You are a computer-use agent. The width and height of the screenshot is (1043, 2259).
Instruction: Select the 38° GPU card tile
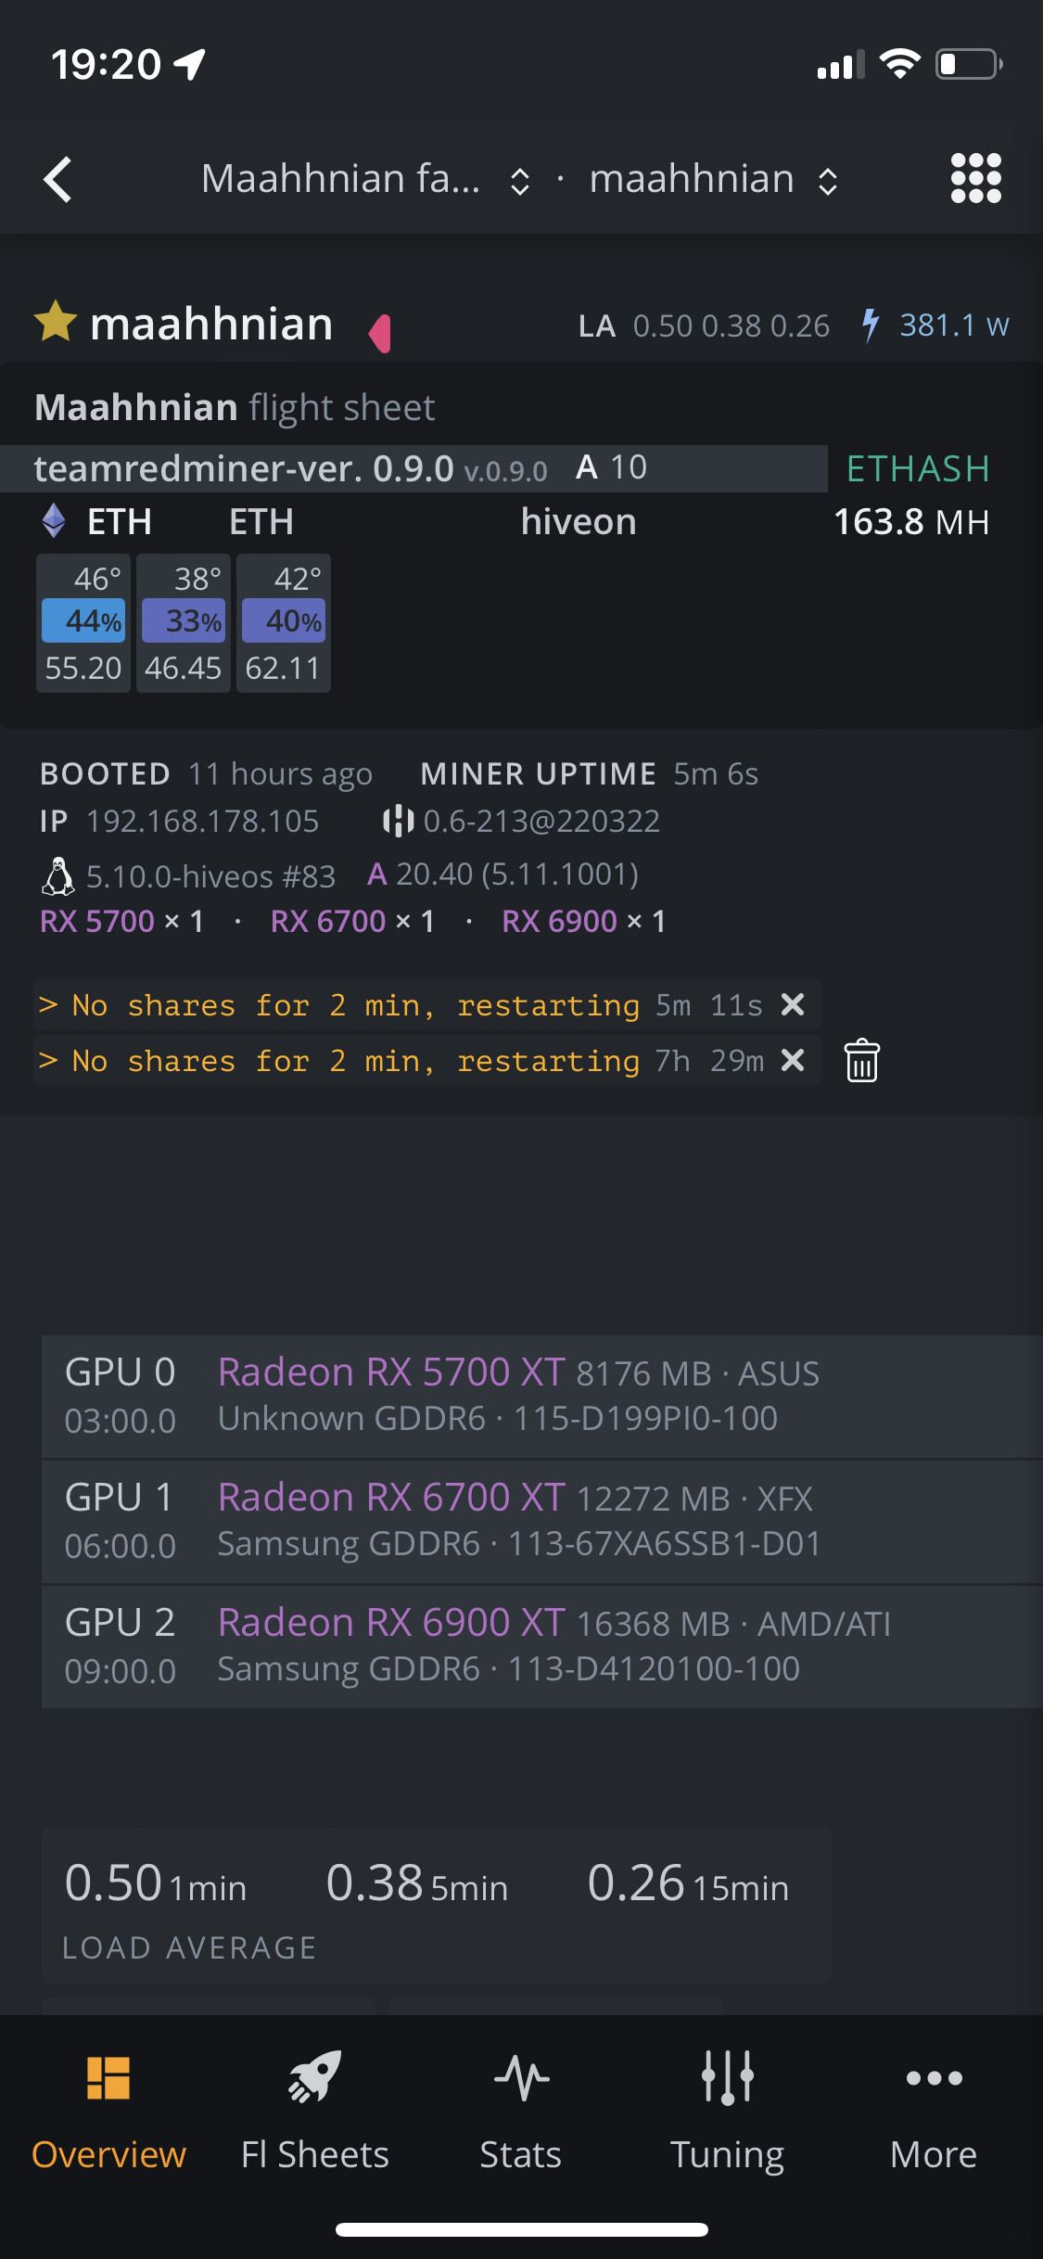184,623
